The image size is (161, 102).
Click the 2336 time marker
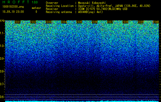click(94, 22)
